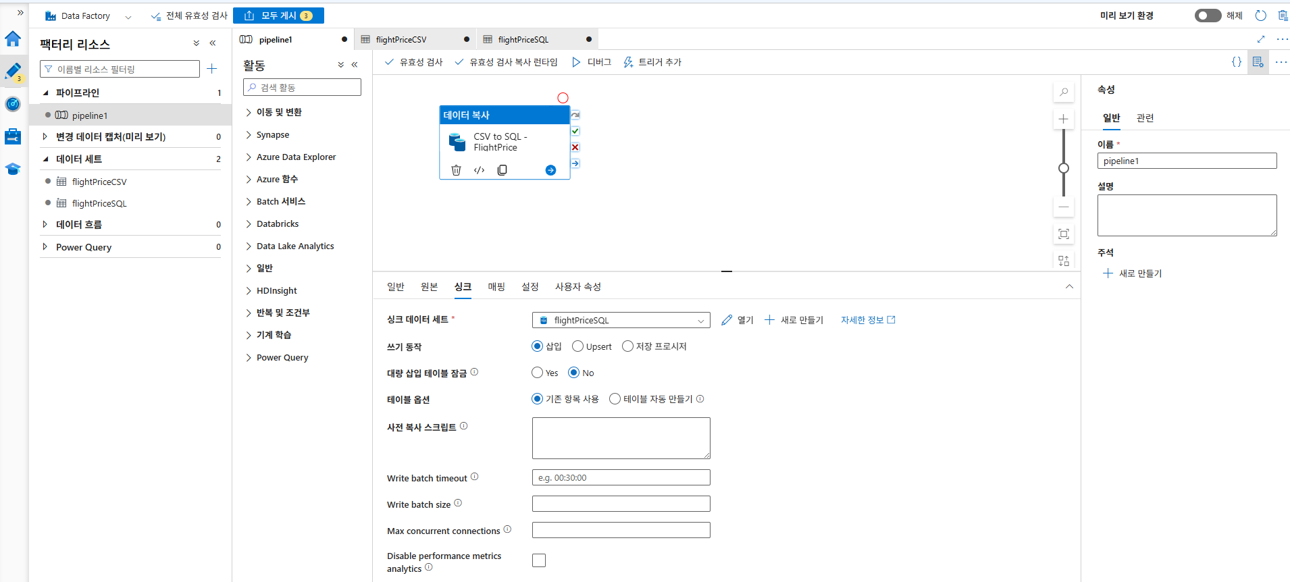Switch to the User properties tab

tap(578, 287)
